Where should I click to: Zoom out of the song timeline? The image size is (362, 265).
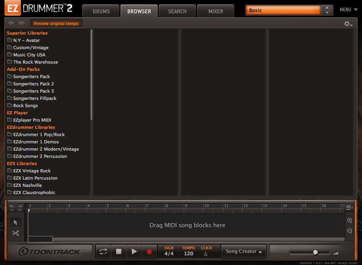coord(349,231)
